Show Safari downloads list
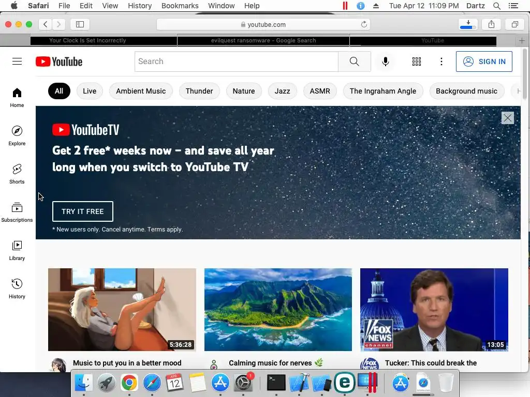This screenshot has height=397, width=530. point(468,24)
